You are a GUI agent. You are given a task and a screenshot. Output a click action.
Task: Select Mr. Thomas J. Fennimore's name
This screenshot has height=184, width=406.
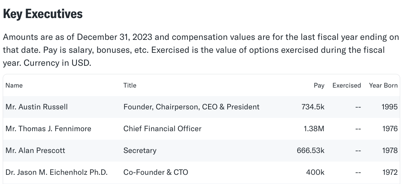point(48,129)
